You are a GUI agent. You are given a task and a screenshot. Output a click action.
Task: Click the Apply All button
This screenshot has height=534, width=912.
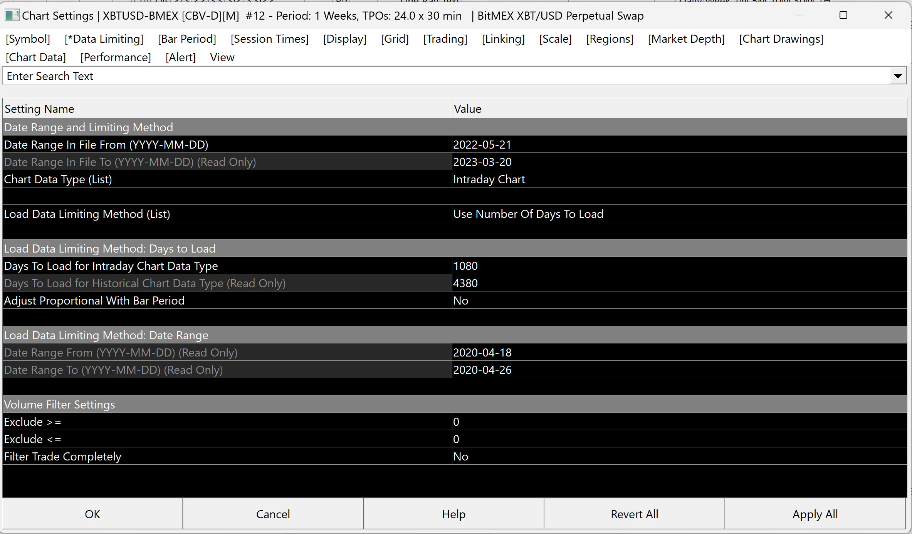pos(815,514)
